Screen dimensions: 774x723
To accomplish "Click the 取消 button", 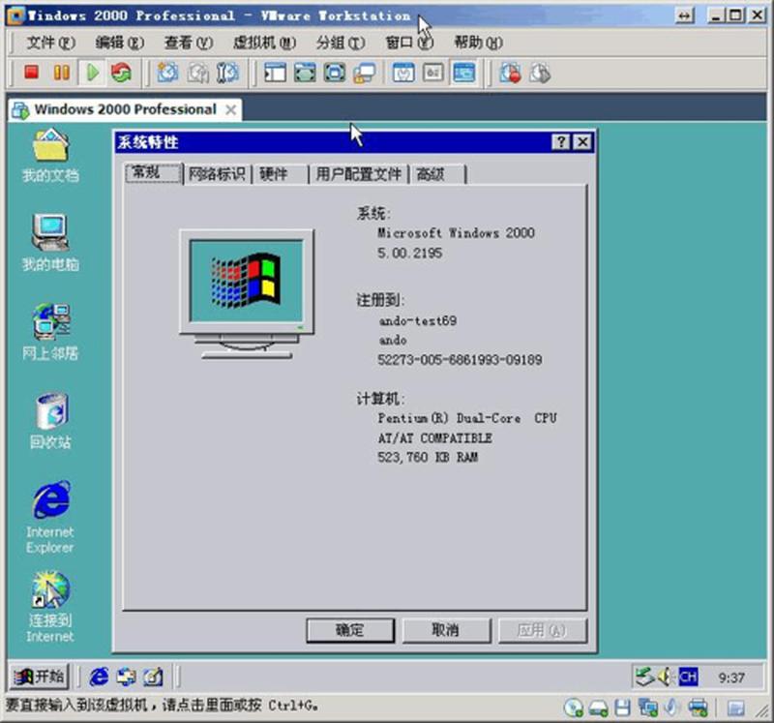I will click(446, 630).
